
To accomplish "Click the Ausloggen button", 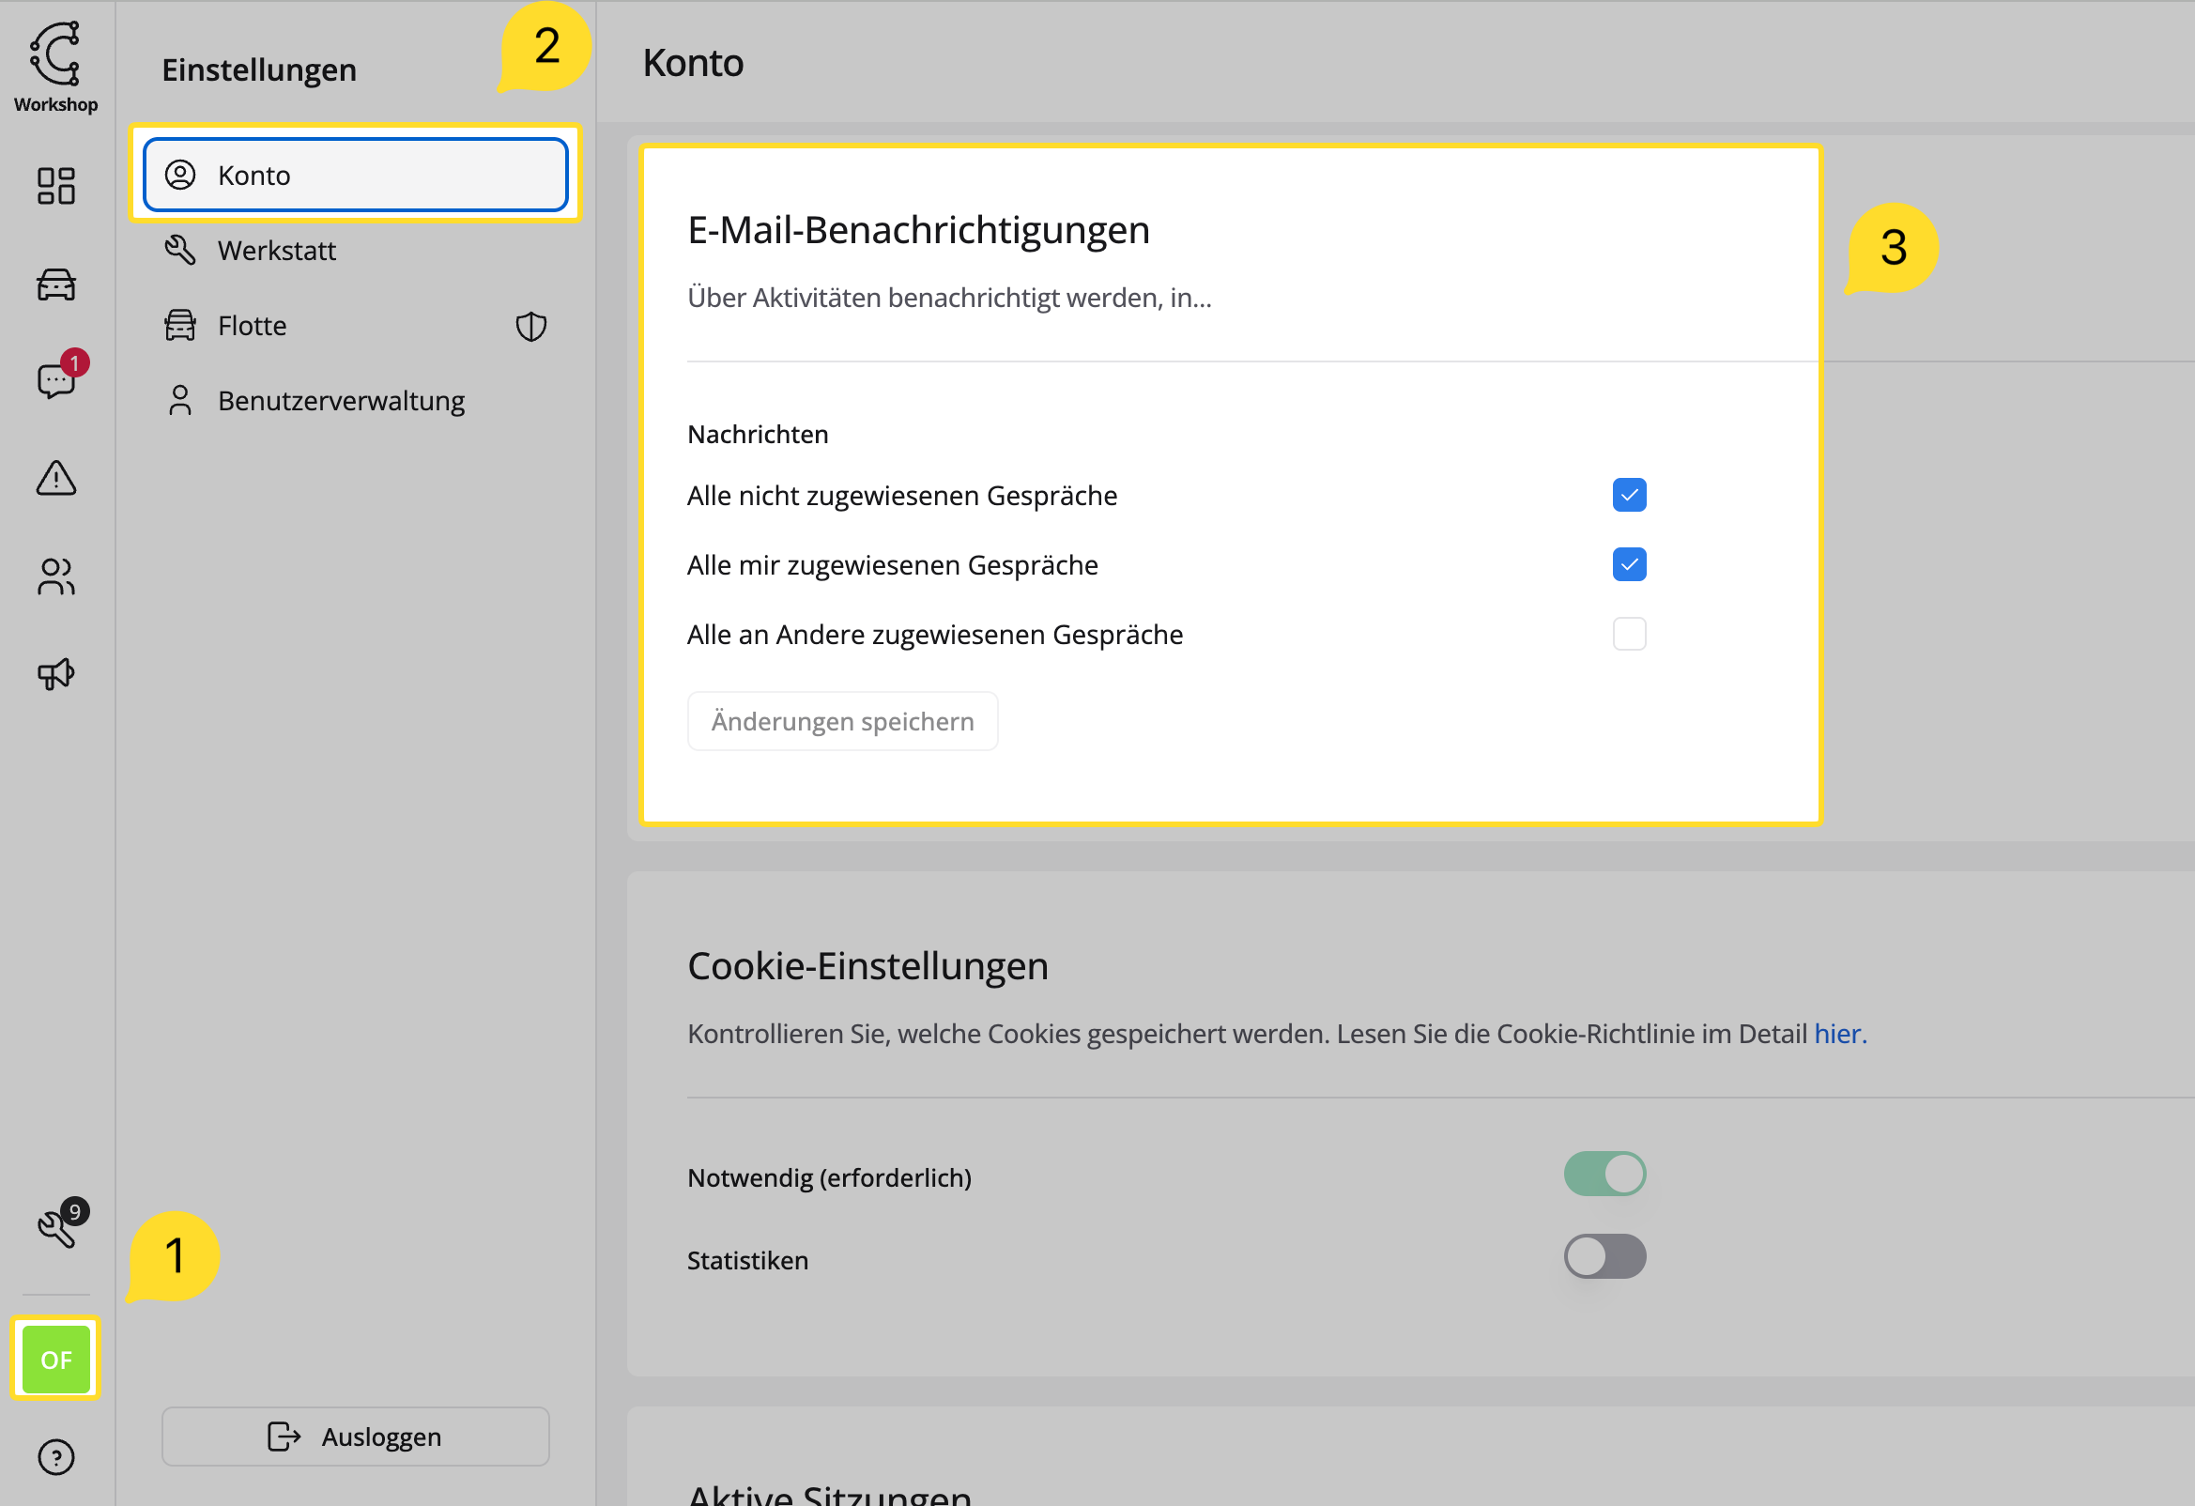I will (355, 1437).
